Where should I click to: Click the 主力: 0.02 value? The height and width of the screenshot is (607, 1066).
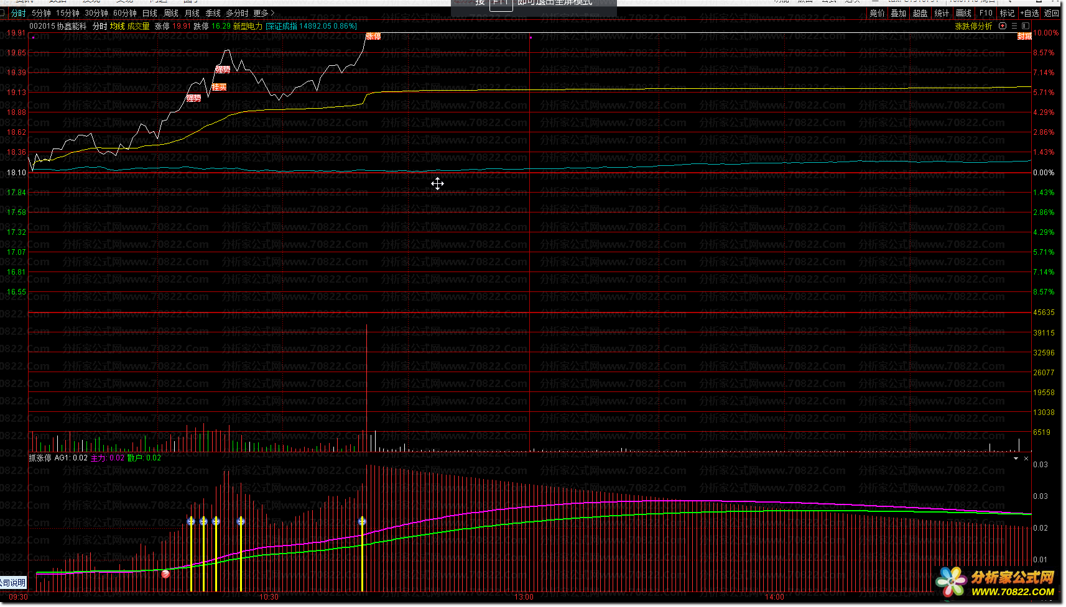click(x=108, y=458)
